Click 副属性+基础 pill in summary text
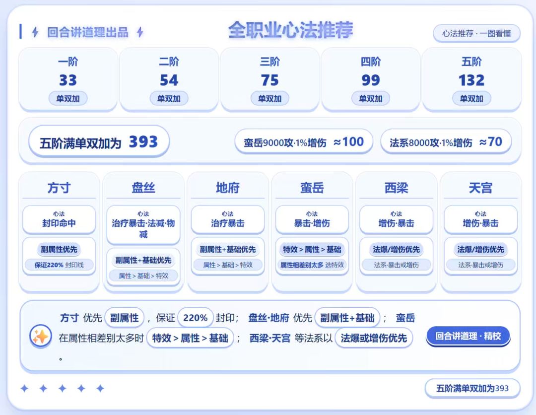 pyautogui.click(x=347, y=318)
